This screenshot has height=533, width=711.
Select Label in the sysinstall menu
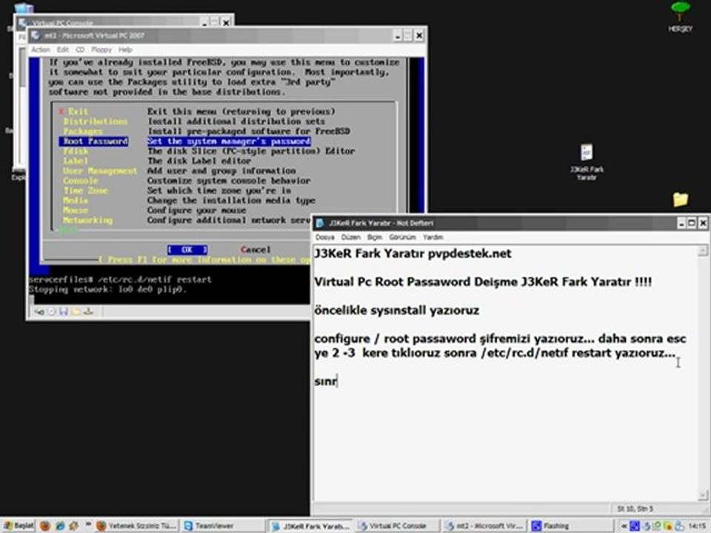[x=76, y=161]
